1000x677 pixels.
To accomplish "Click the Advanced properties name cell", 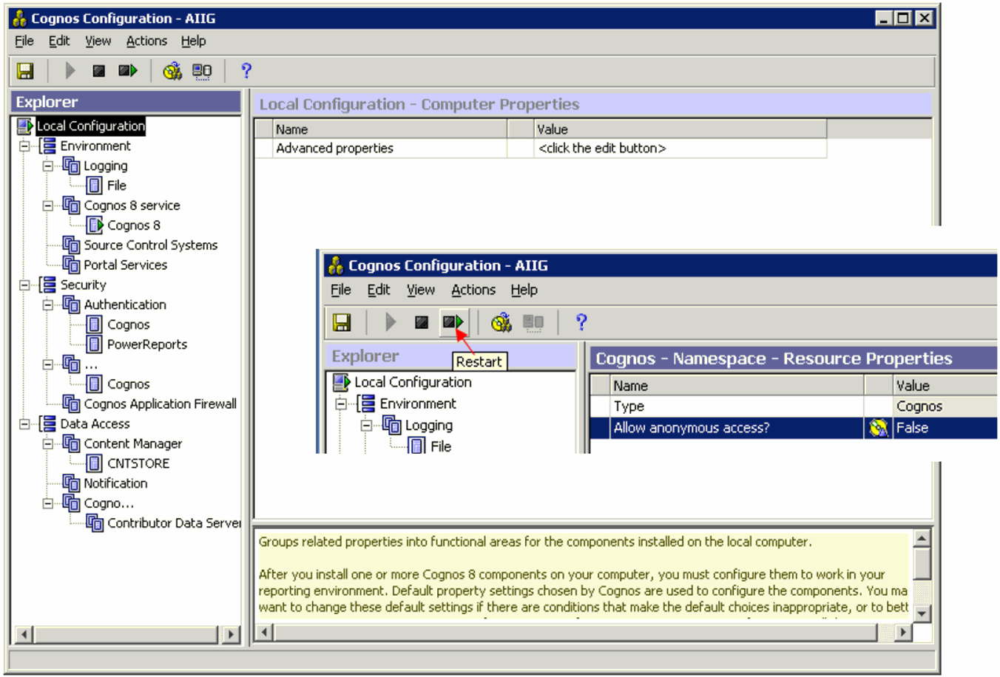I will coord(390,149).
